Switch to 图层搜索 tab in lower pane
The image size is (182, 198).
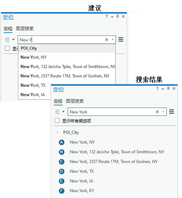pyautogui.click(x=75, y=101)
